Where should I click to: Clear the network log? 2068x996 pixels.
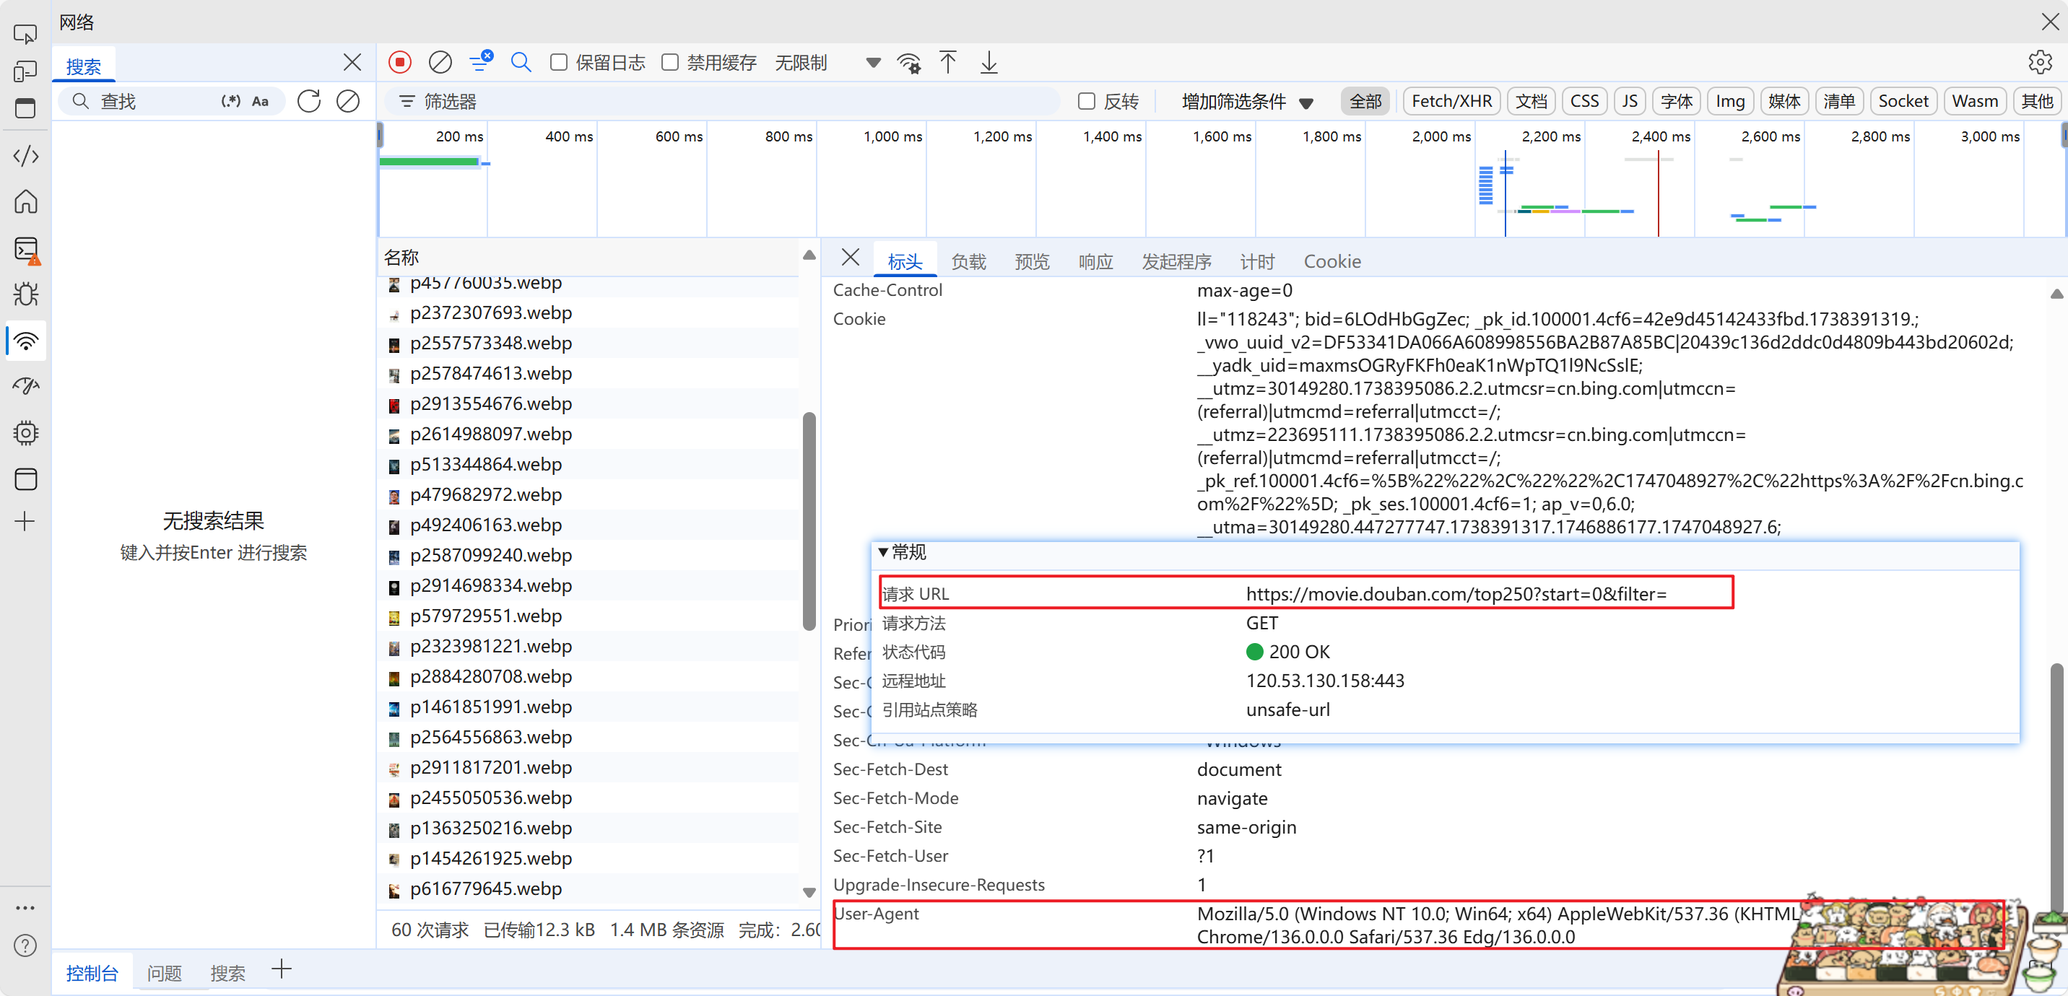click(x=440, y=63)
